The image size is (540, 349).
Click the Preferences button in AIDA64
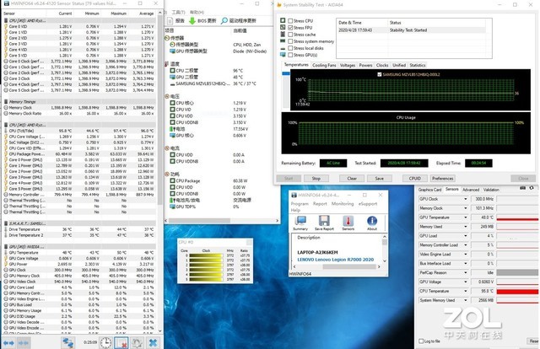tap(442, 178)
